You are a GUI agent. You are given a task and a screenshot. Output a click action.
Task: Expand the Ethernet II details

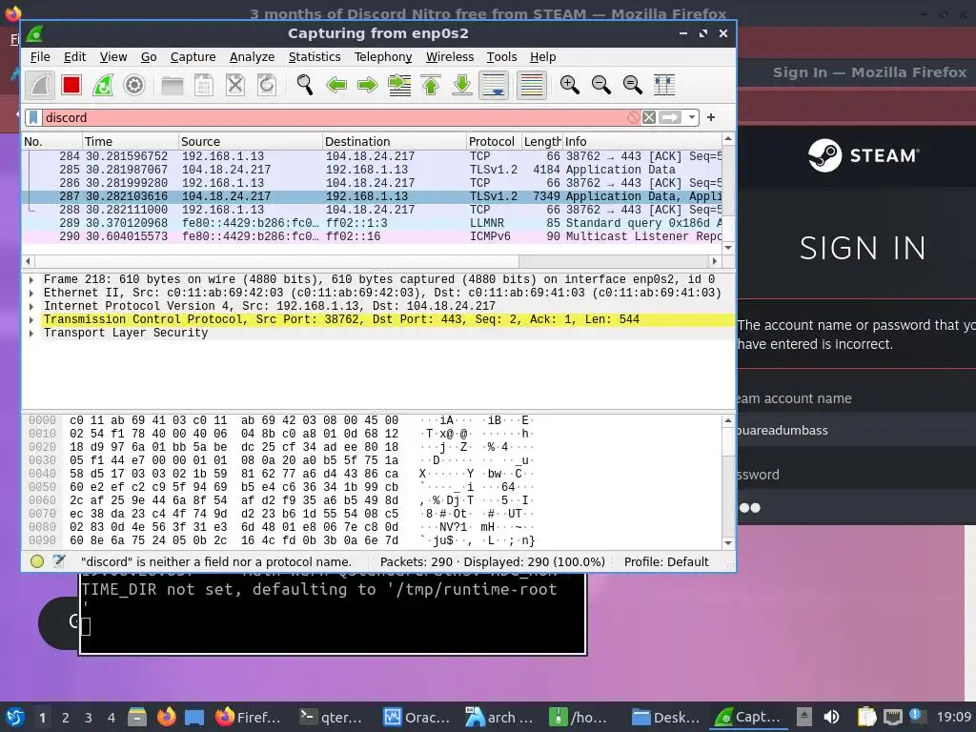pyautogui.click(x=31, y=294)
